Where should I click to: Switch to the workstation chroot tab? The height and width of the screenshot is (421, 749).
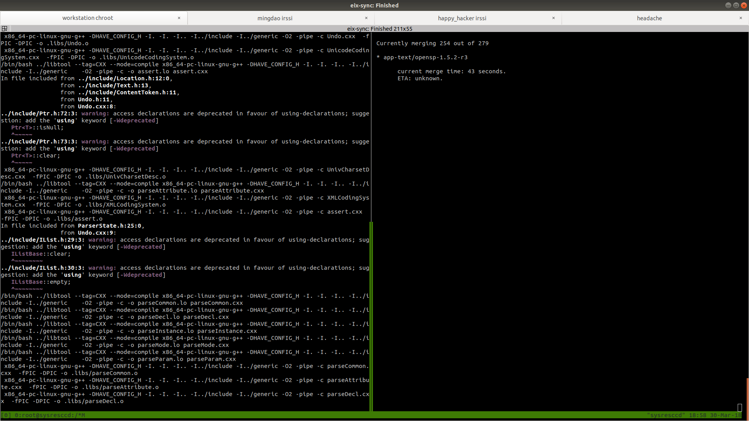pos(87,18)
